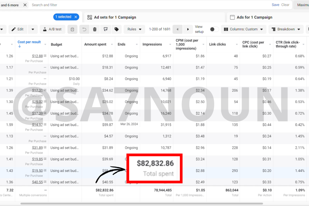Open Cost per result column menu arrow

pos(45,45)
